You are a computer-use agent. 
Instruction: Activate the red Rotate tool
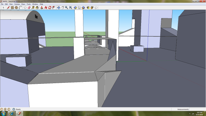(50, 8)
